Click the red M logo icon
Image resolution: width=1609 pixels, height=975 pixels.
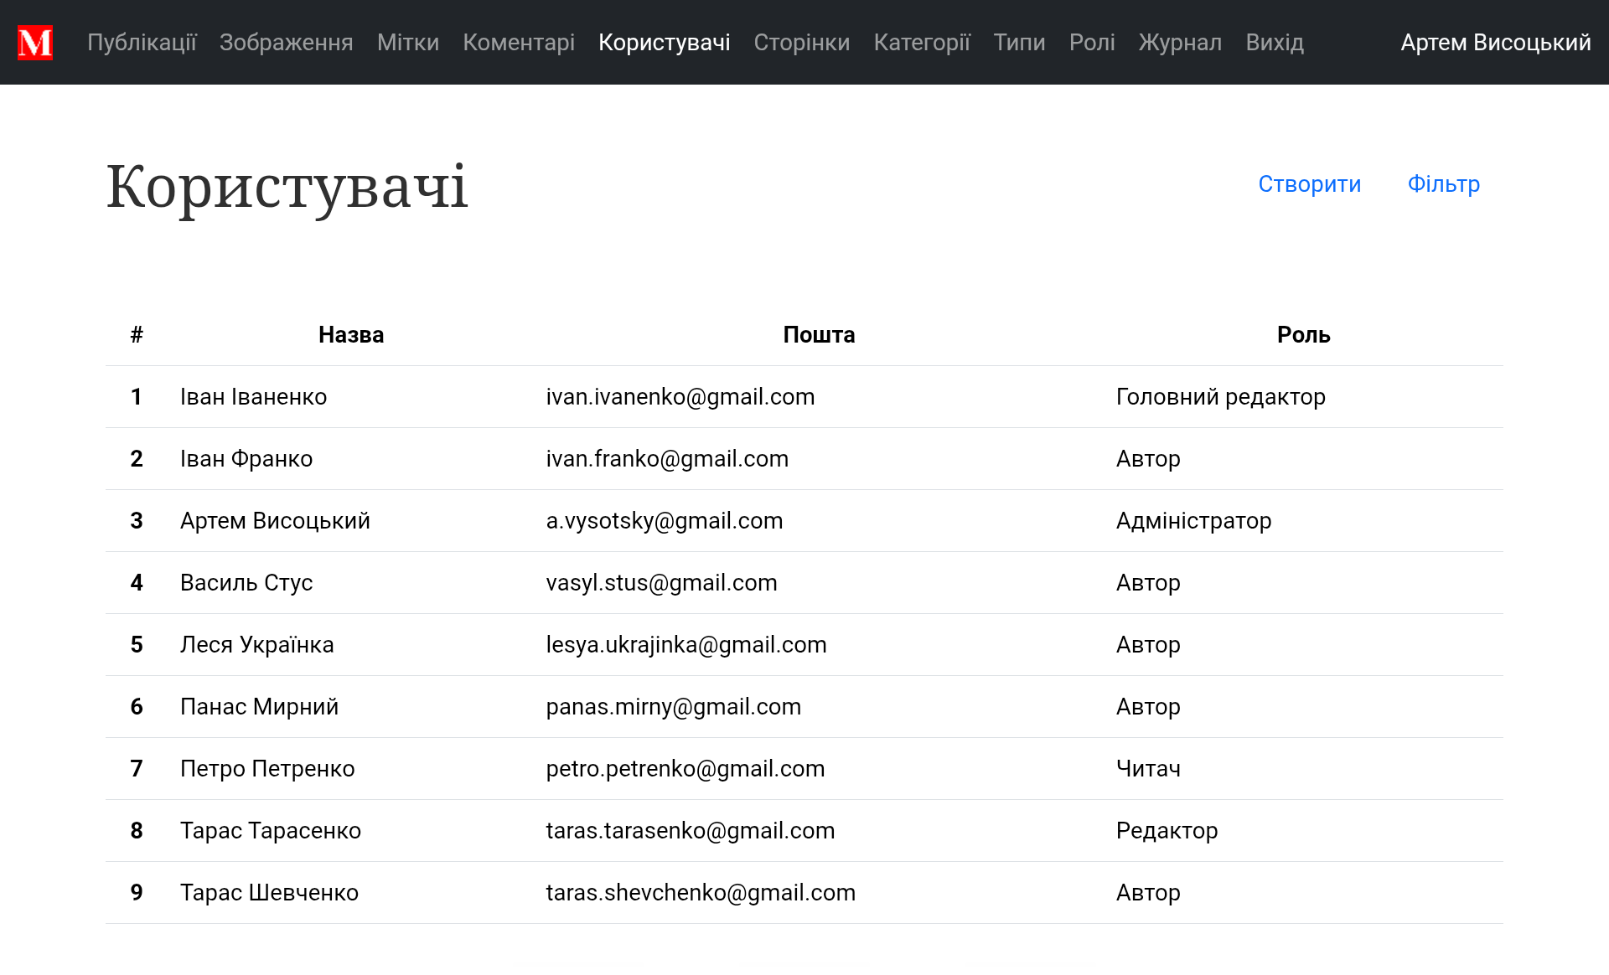[35, 43]
